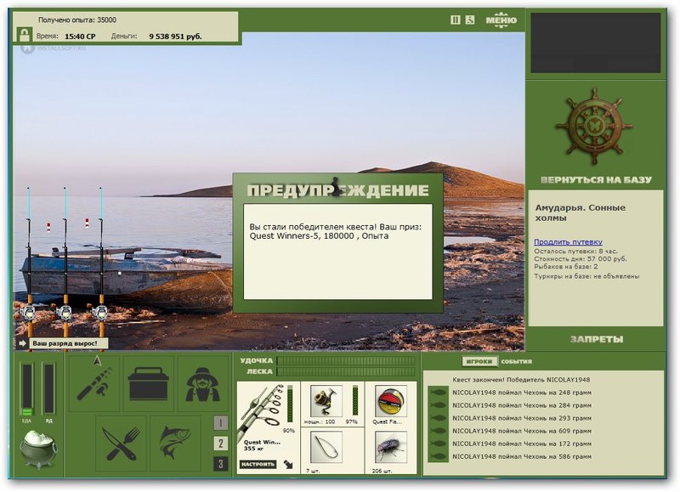The height and width of the screenshot is (492, 680).
Task: Click the ВЕРНУТЬСЯ НА БАЗУ label
Action: coord(596,180)
